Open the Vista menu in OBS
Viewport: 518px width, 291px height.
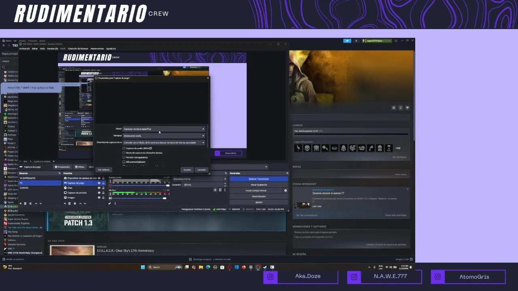(42, 48)
